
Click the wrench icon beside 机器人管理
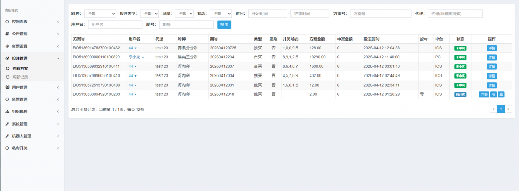(7, 136)
